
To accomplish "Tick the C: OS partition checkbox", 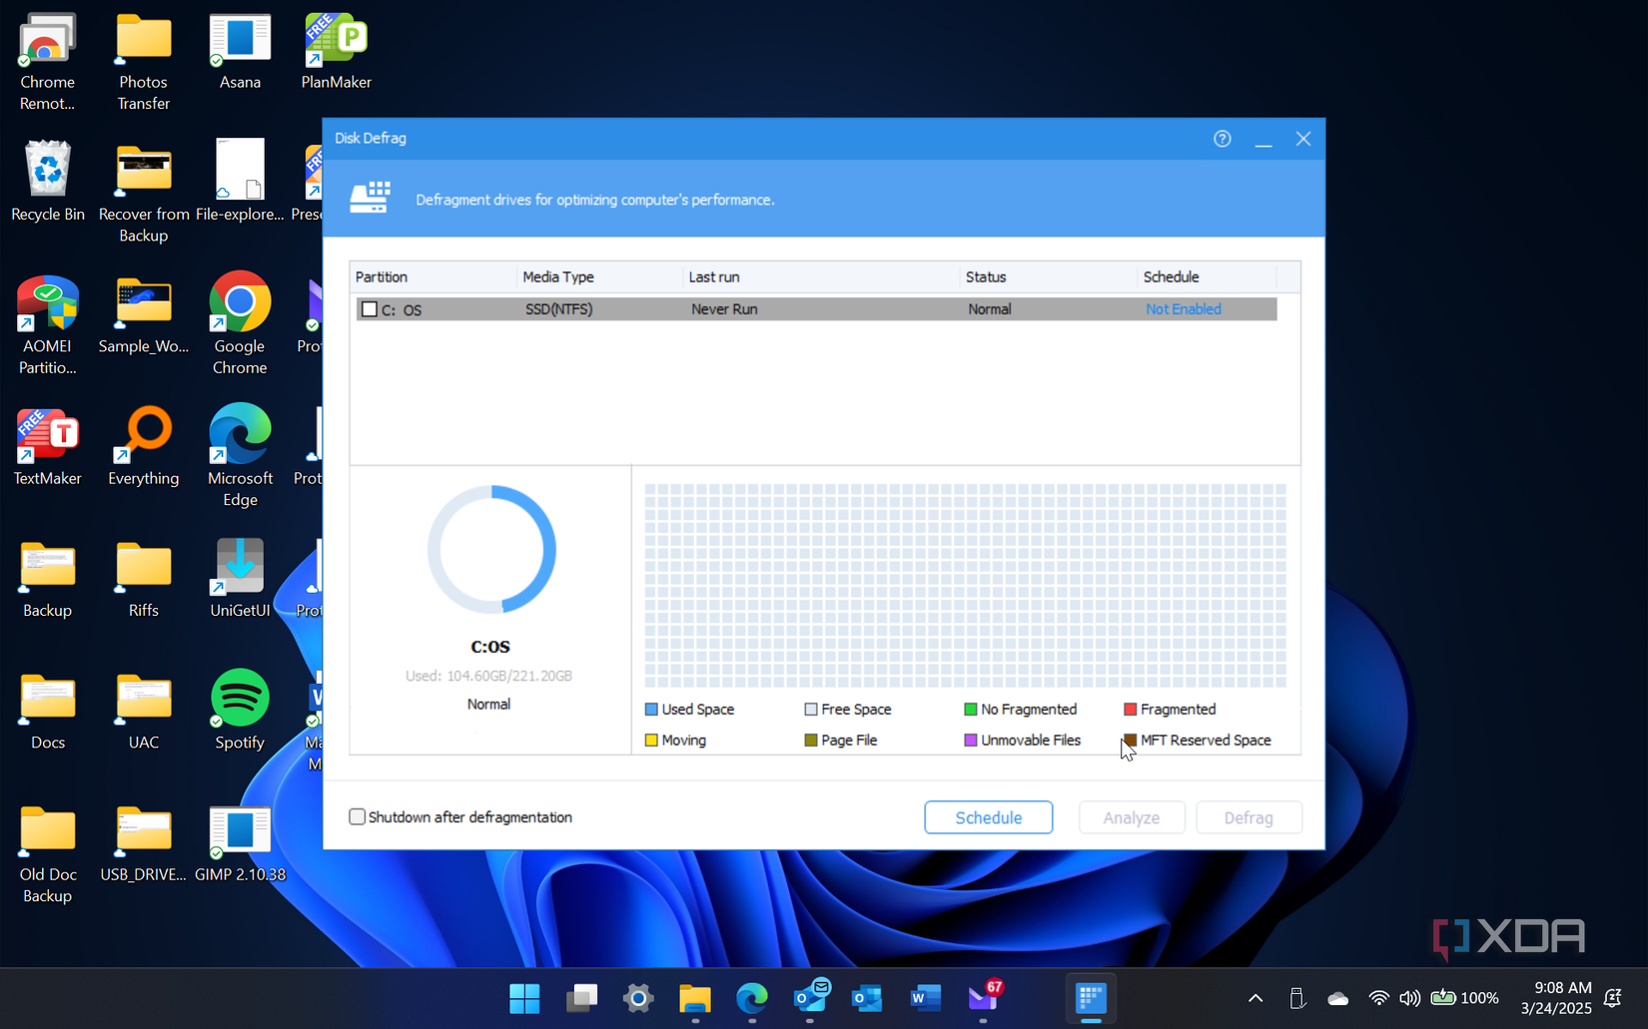I will [x=370, y=309].
